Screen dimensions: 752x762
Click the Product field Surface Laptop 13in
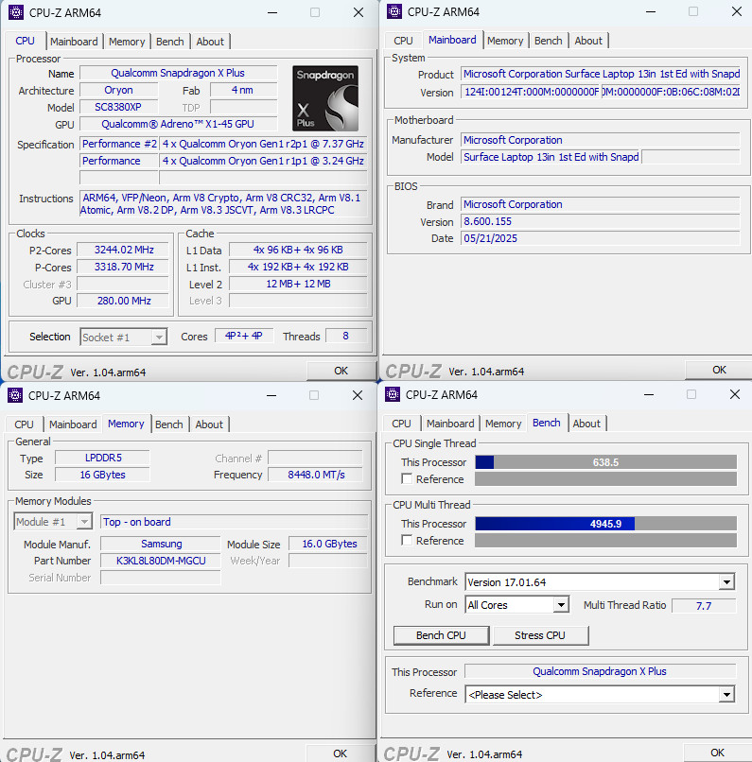(x=601, y=74)
